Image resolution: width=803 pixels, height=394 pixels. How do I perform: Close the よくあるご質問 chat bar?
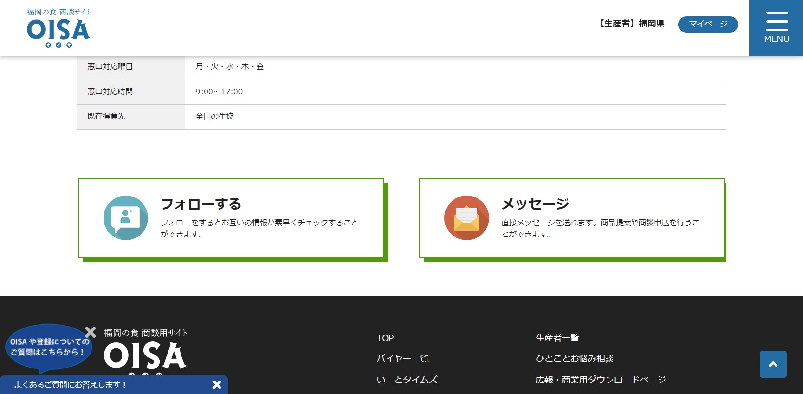coord(217,385)
